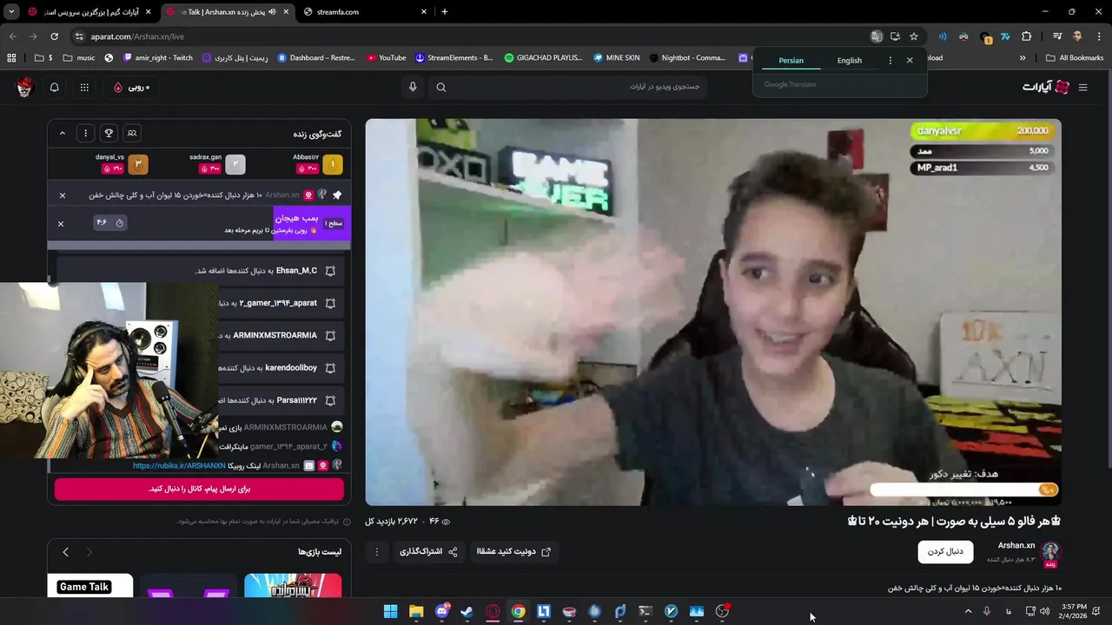Close the Google Translate popup
1112x625 pixels.
click(910, 61)
